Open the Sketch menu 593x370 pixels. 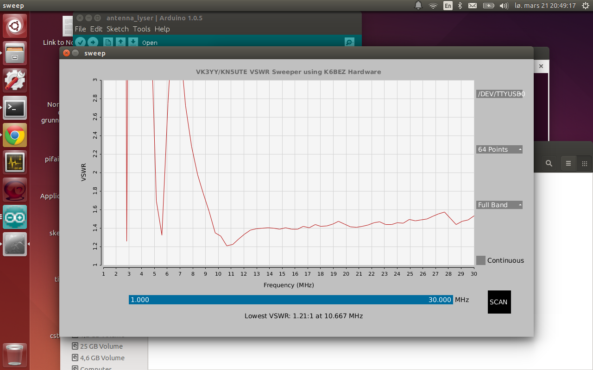(x=118, y=29)
